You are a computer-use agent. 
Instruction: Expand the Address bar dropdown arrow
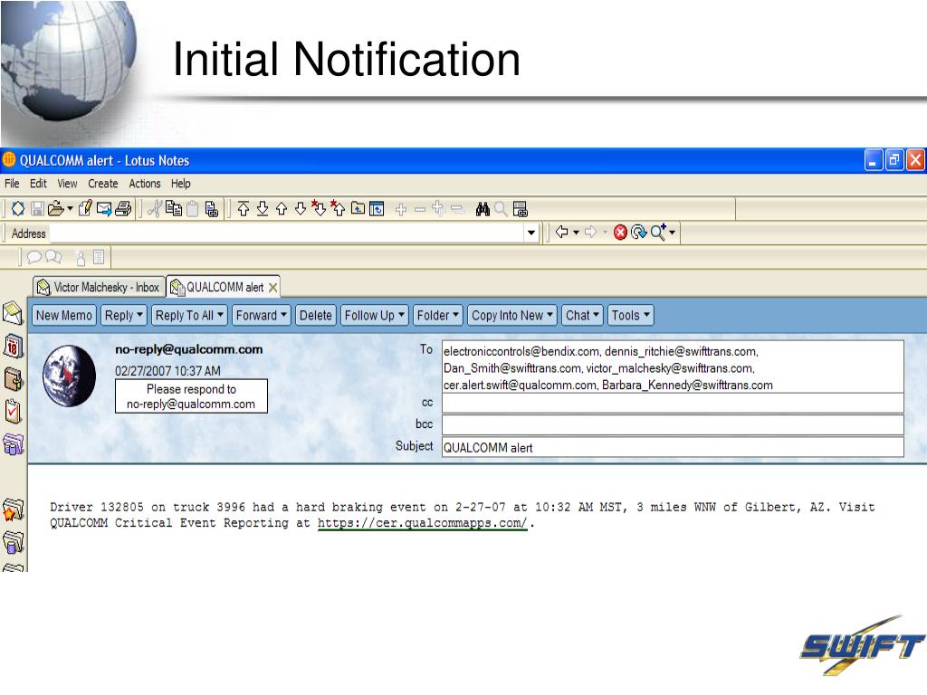point(530,233)
